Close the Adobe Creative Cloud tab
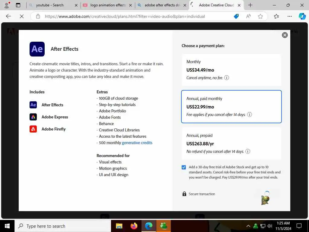This screenshot has height=232, width=309. [239, 5]
